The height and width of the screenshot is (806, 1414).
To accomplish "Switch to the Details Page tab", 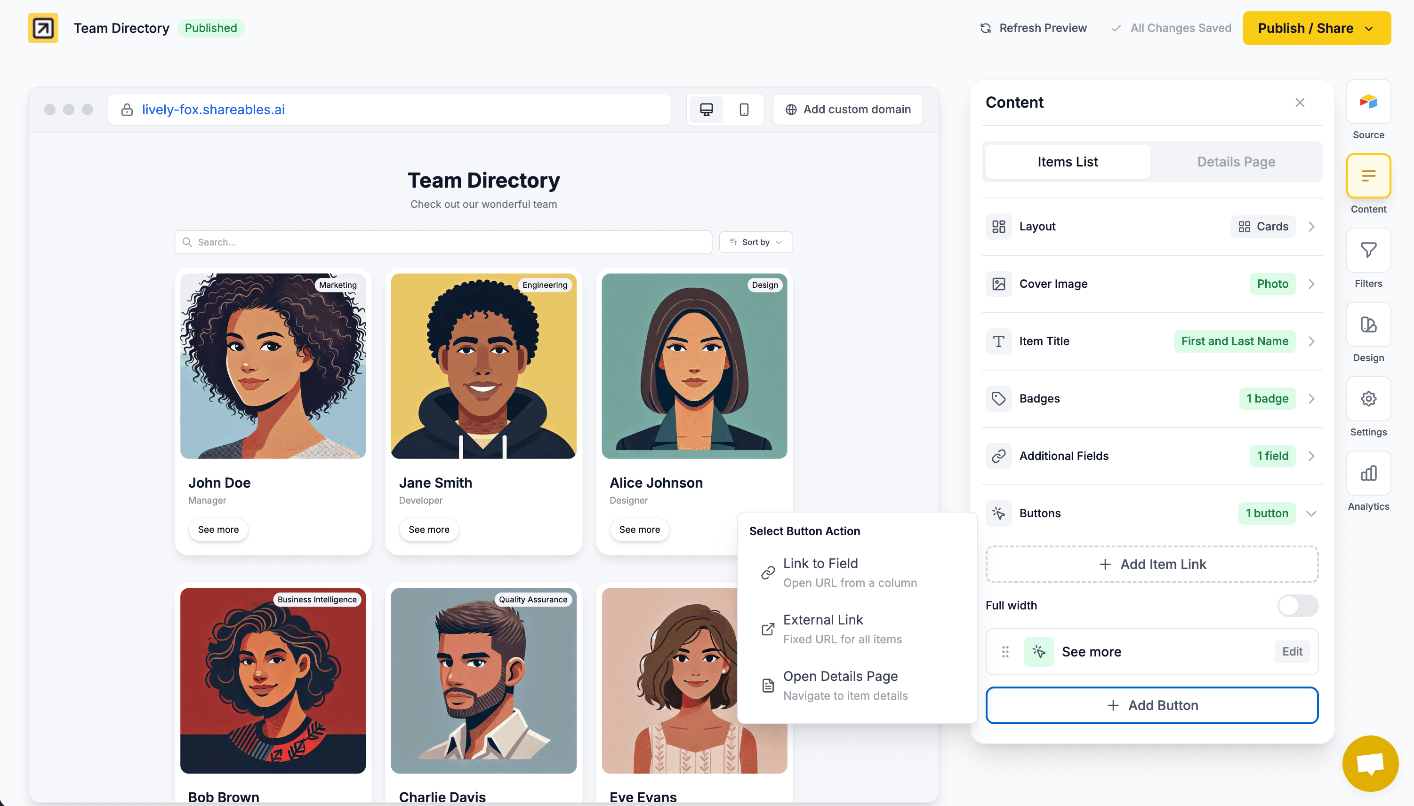I will click(x=1236, y=162).
